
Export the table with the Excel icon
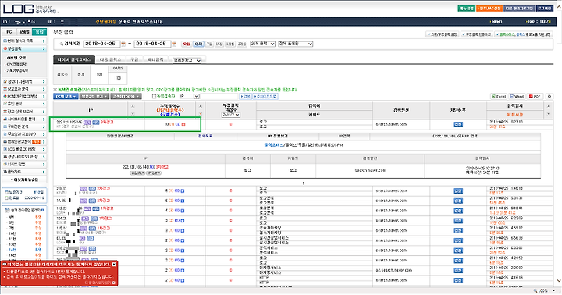pos(499,97)
